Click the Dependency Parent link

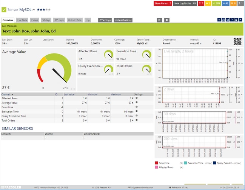point(166,43)
